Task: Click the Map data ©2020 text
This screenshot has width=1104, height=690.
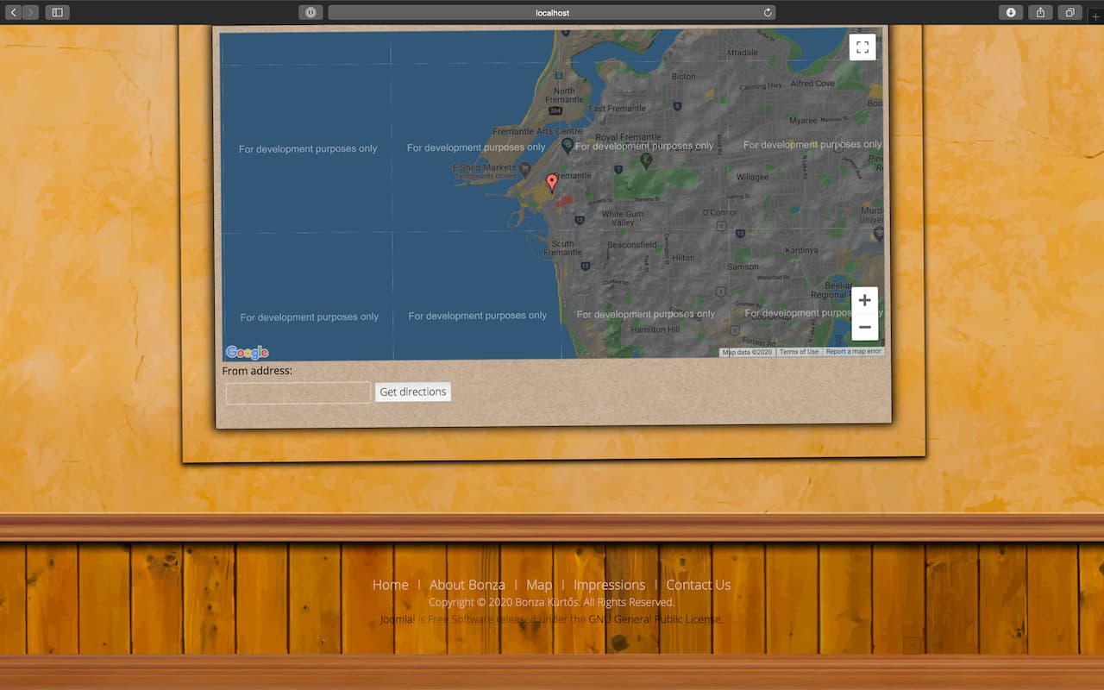Action: [x=747, y=352]
